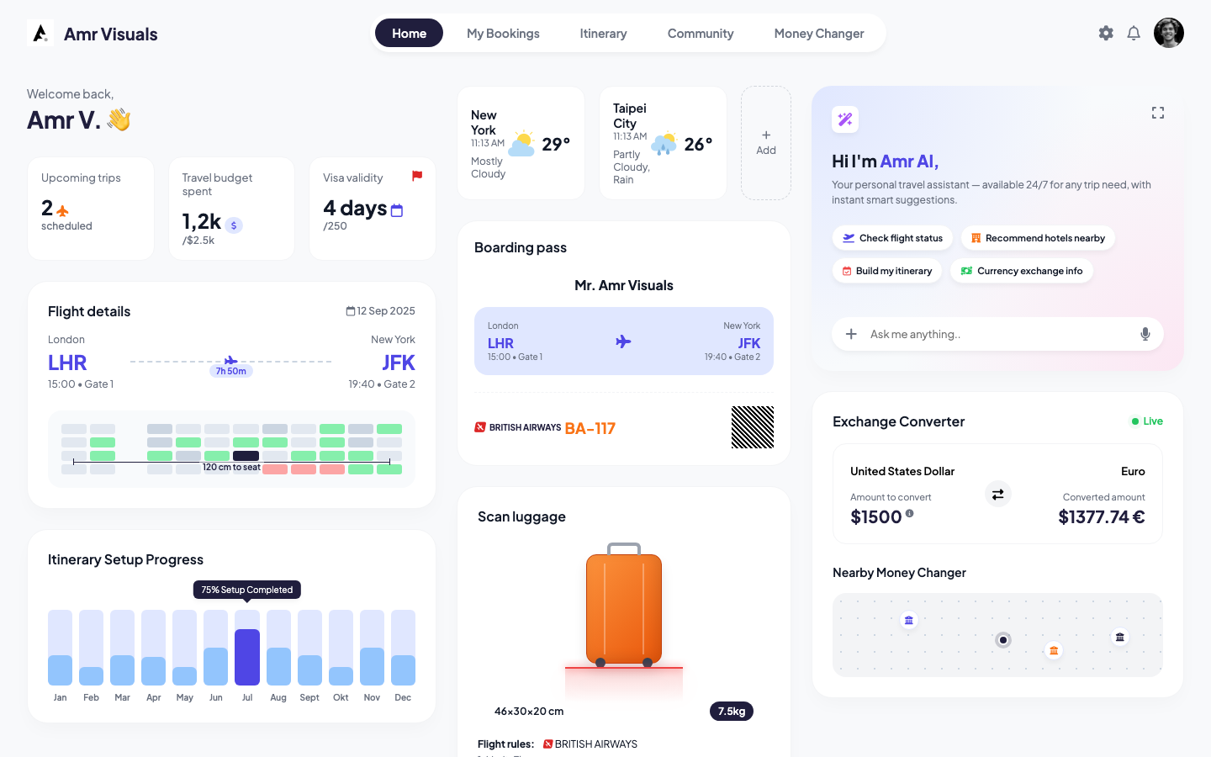Choose Currency exchange info suggestion

1022,271
